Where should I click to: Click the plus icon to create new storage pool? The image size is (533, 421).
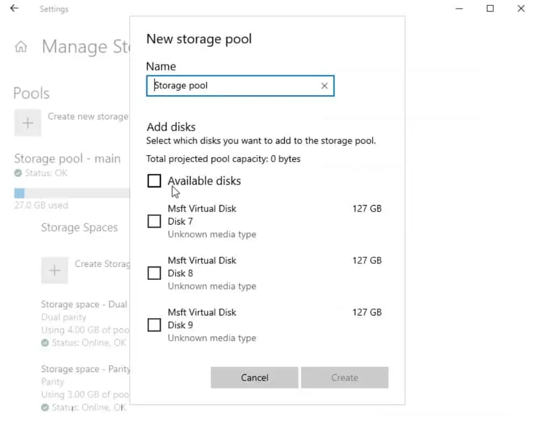coord(27,123)
